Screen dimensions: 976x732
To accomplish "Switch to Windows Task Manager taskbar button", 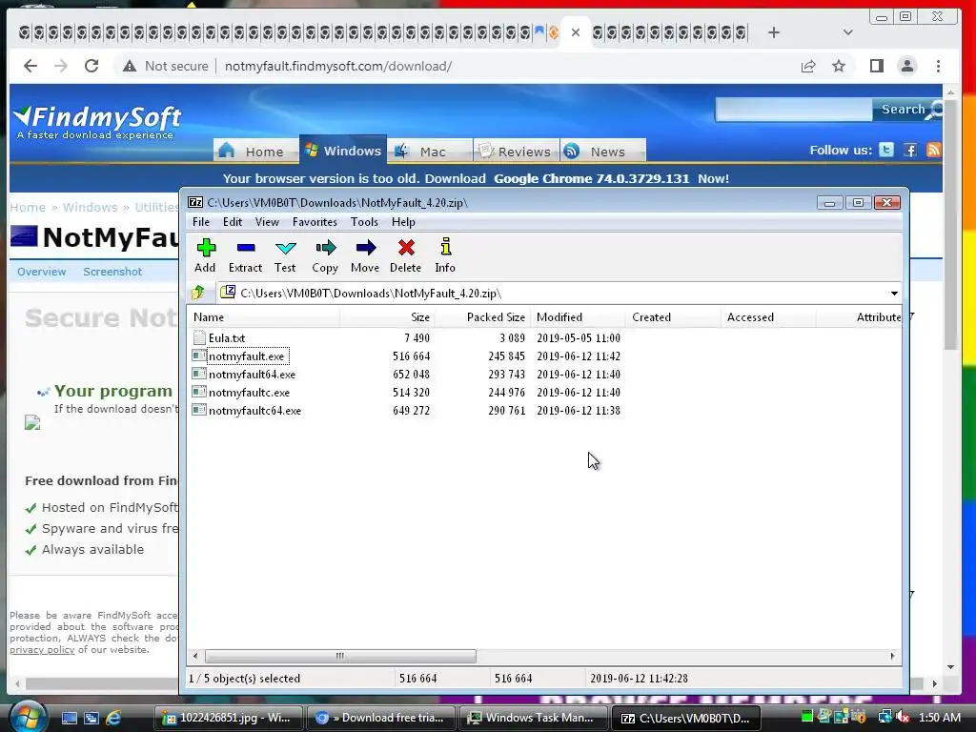I will coord(534,718).
